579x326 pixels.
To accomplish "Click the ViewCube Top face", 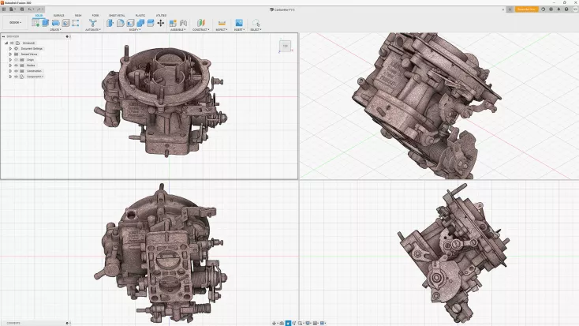I will click(x=285, y=47).
